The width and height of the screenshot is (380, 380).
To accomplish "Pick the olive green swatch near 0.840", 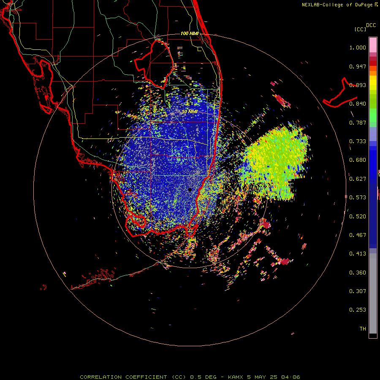I will (x=373, y=101).
